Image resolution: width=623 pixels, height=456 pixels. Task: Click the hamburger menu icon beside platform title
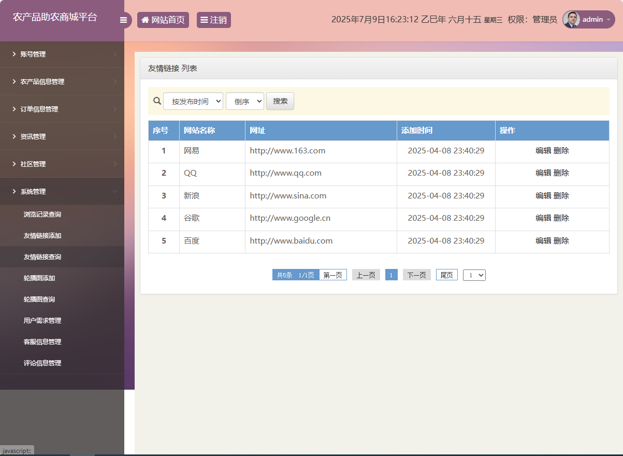click(x=124, y=19)
